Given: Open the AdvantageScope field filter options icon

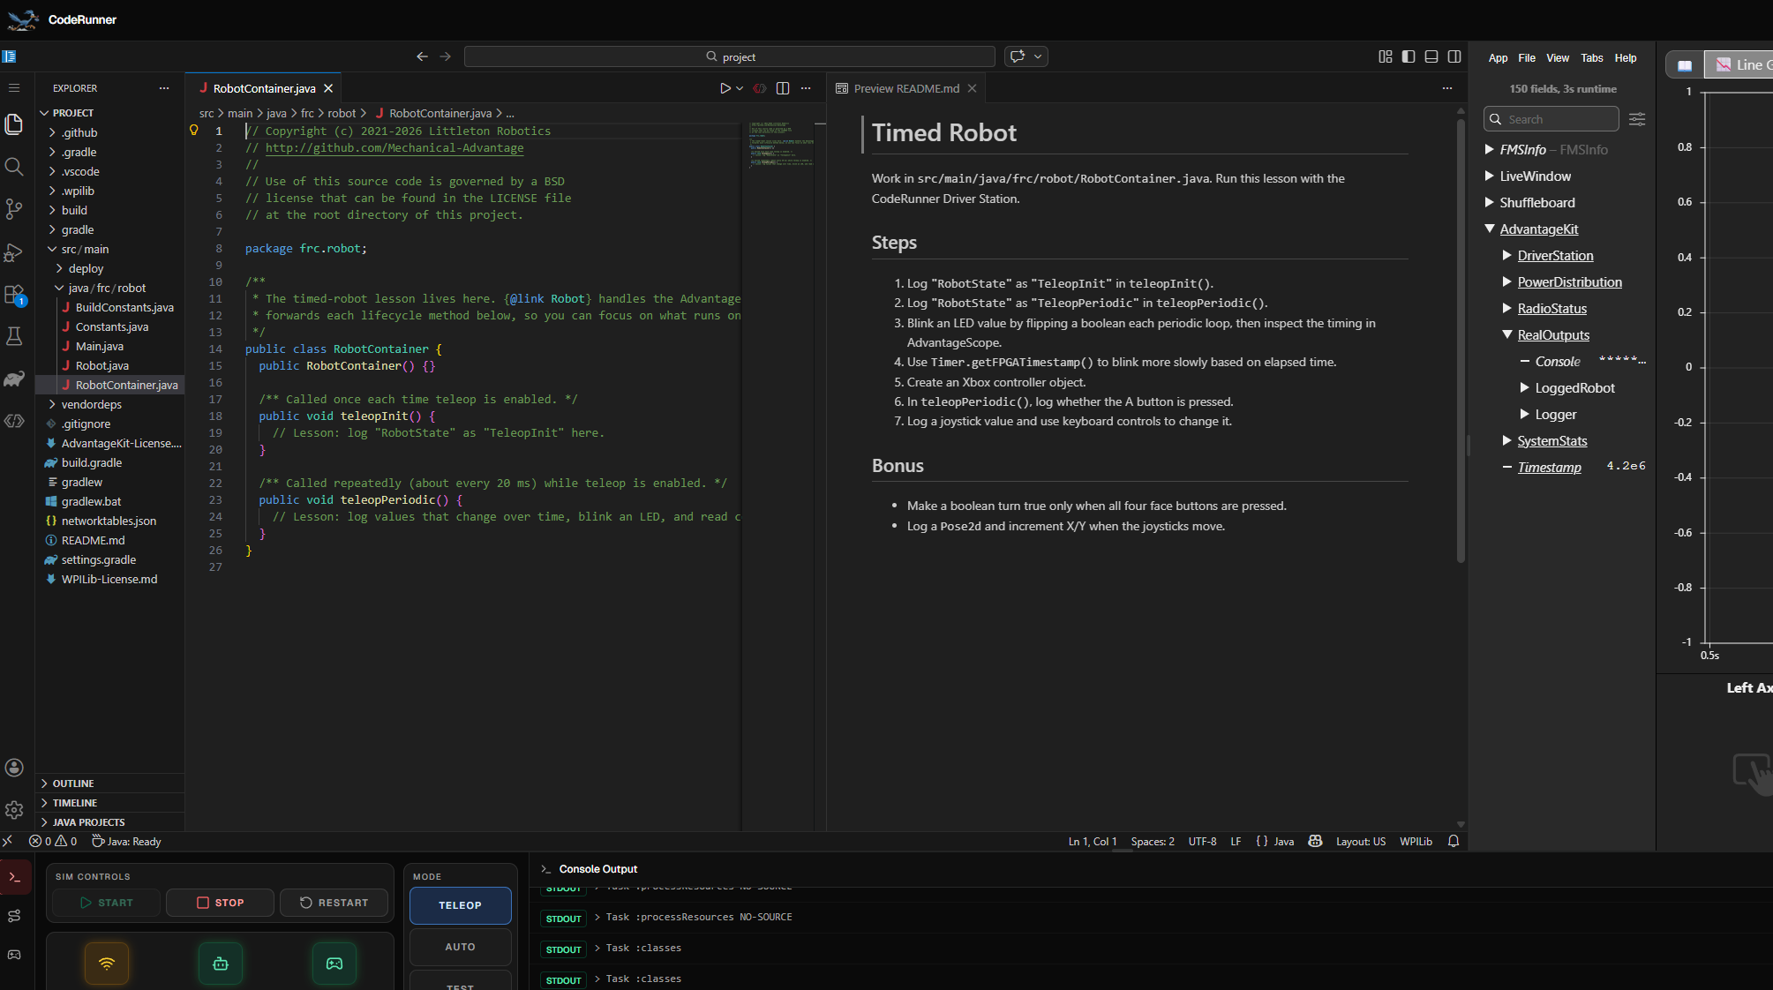Looking at the screenshot, I should (1637, 119).
